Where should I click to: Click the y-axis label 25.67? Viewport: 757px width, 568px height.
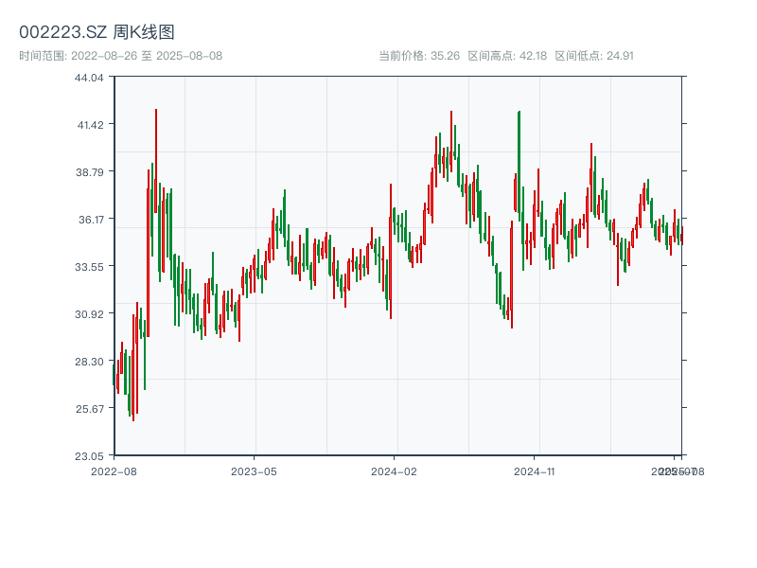[x=89, y=409]
